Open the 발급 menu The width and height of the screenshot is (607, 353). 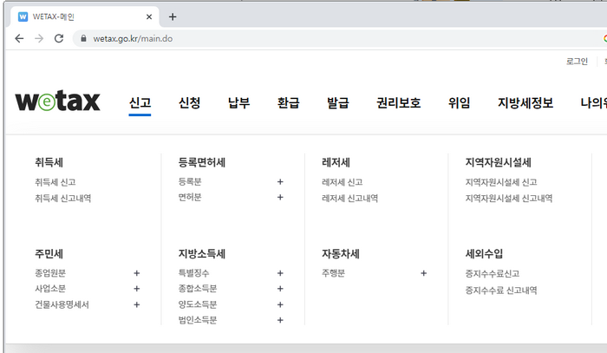point(338,103)
